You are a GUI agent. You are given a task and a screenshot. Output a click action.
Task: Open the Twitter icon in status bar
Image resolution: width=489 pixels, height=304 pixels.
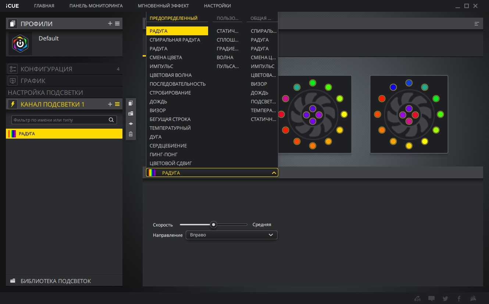click(445, 298)
